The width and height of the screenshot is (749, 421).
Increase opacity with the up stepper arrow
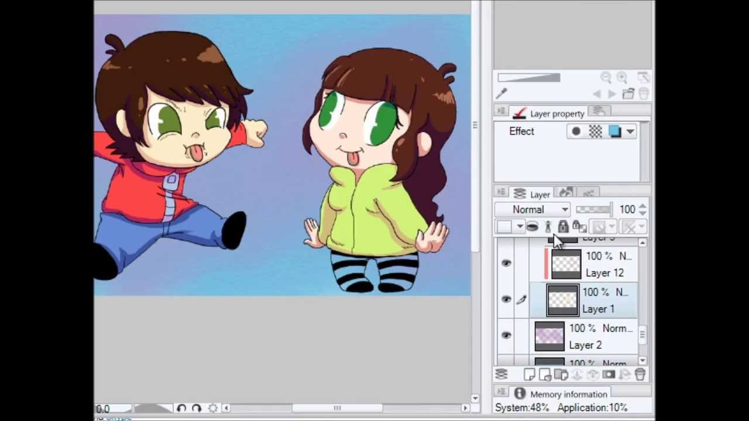coord(643,206)
